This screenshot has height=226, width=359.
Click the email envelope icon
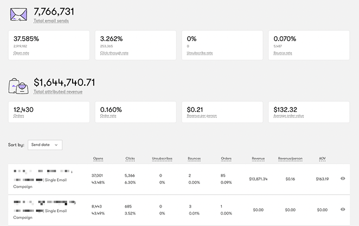pos(20,14)
